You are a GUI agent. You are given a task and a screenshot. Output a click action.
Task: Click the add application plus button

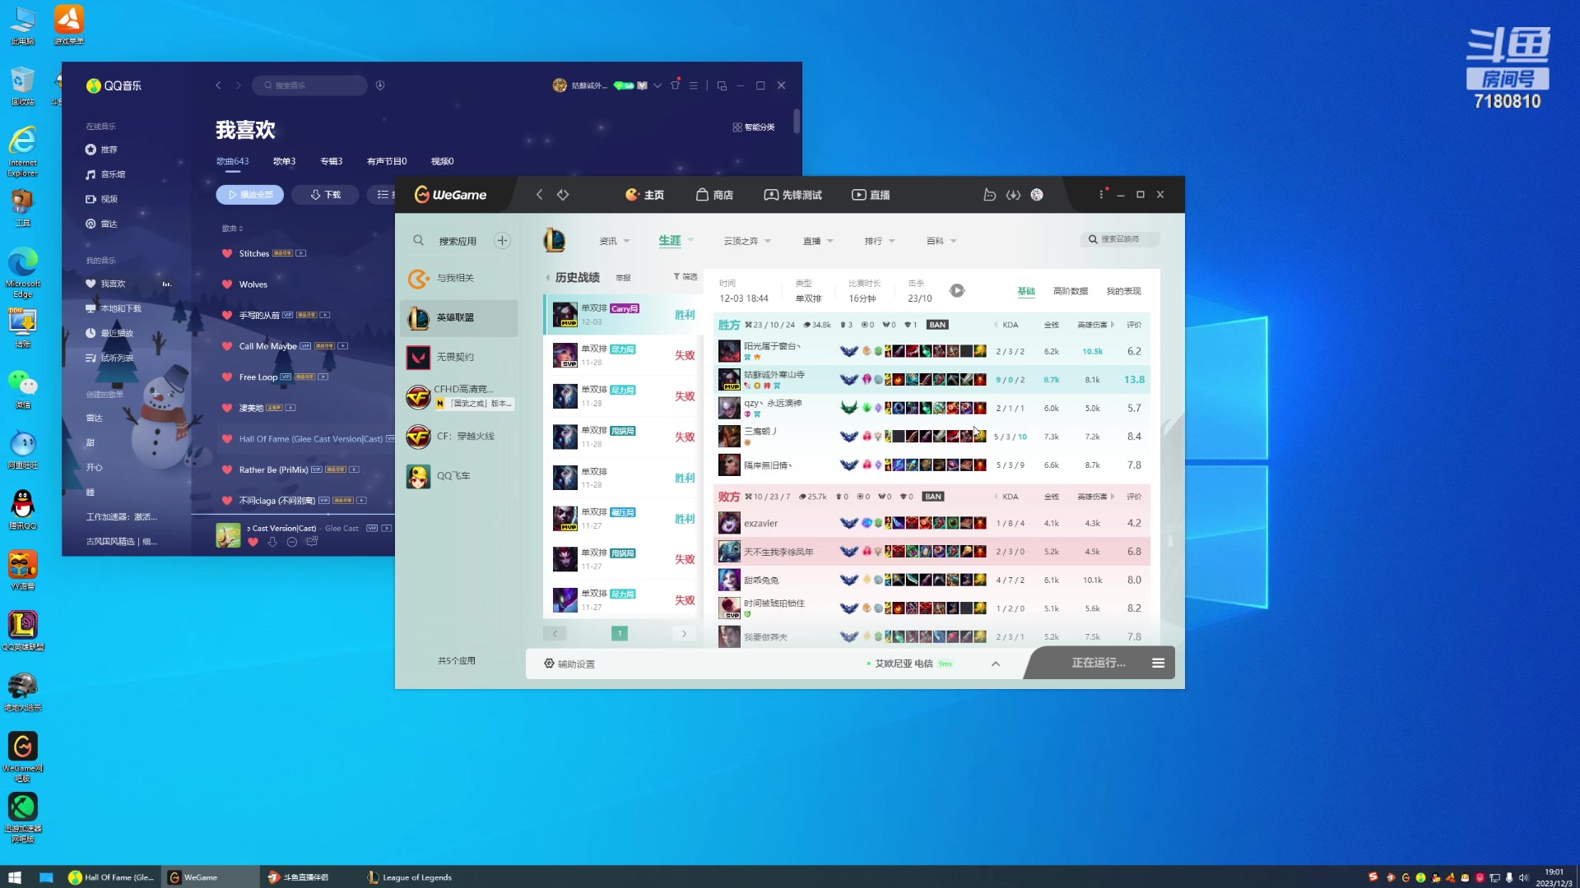[x=502, y=241]
